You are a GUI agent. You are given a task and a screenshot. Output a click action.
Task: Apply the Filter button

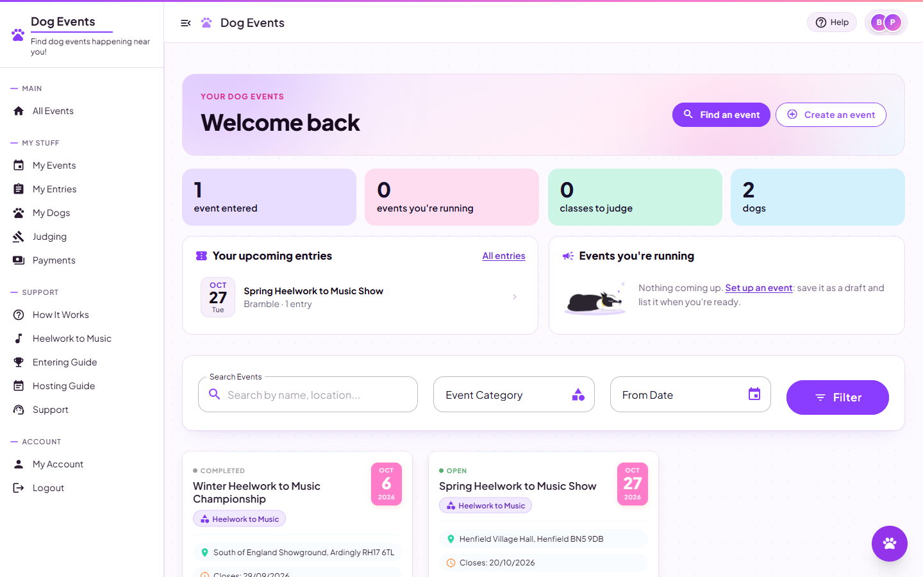[838, 397]
